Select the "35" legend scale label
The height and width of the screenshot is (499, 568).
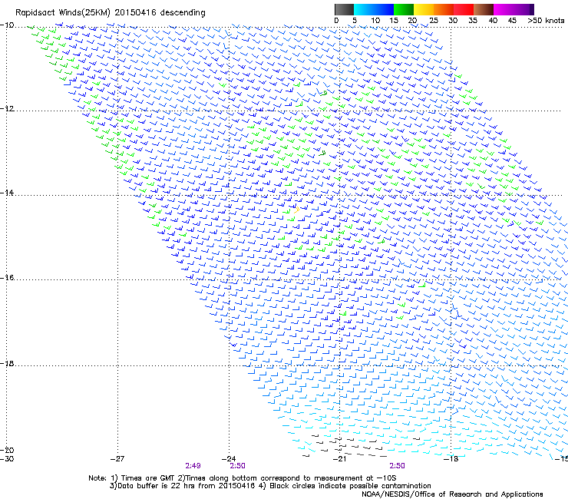coord(473,20)
